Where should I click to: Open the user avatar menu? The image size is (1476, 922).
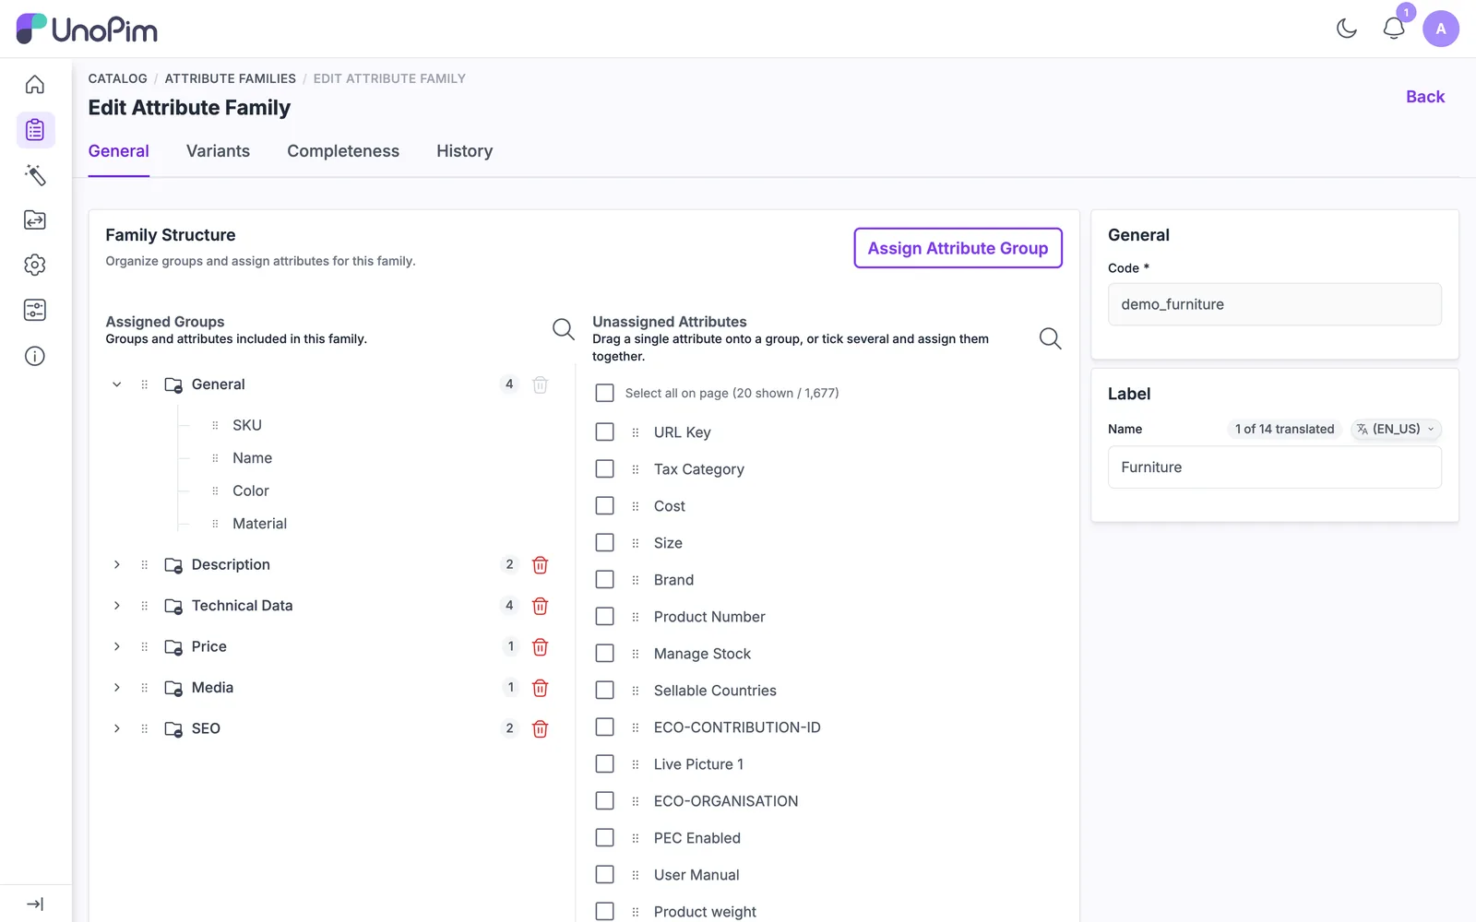pyautogui.click(x=1441, y=29)
